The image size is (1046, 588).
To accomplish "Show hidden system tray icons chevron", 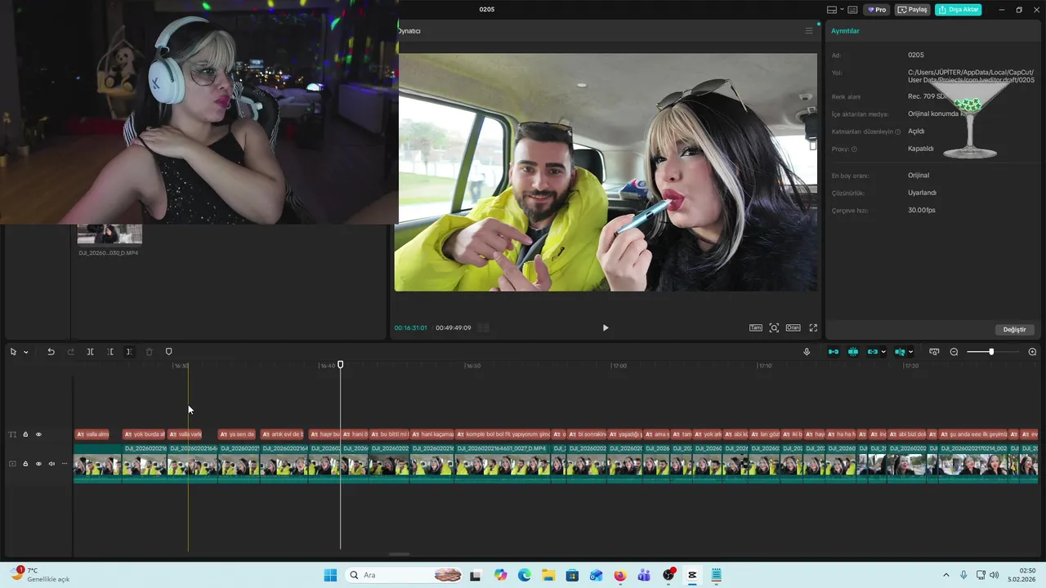I will click(x=946, y=575).
